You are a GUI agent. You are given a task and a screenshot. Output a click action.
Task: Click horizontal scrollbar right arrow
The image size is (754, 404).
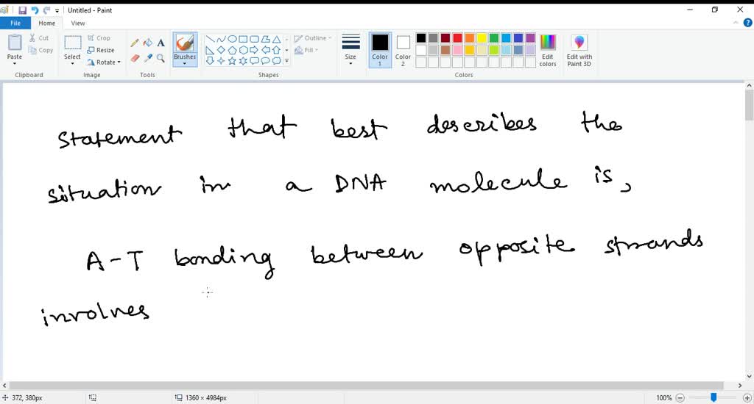(739, 386)
